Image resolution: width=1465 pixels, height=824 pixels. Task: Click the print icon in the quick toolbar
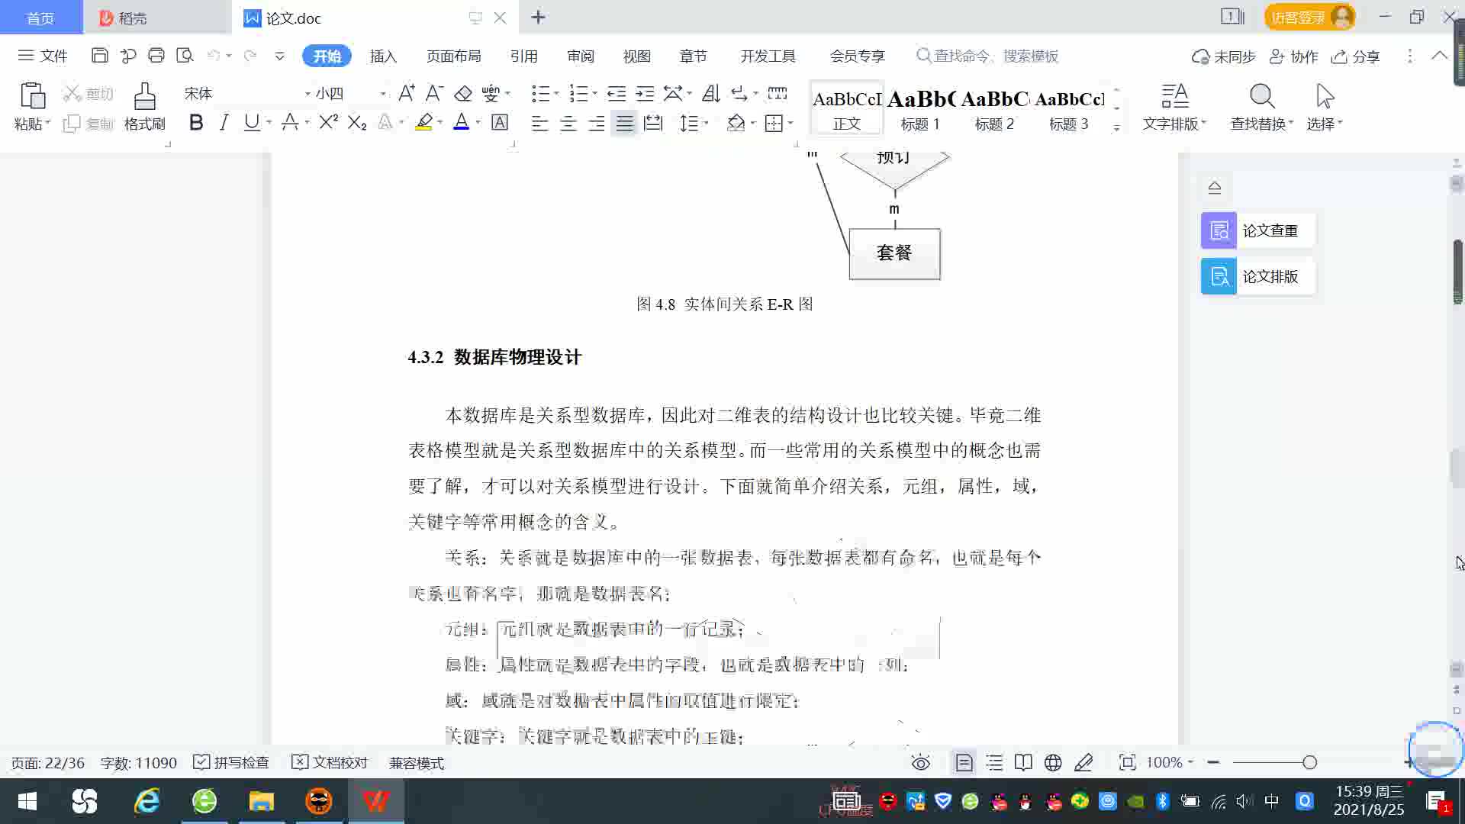[156, 56]
